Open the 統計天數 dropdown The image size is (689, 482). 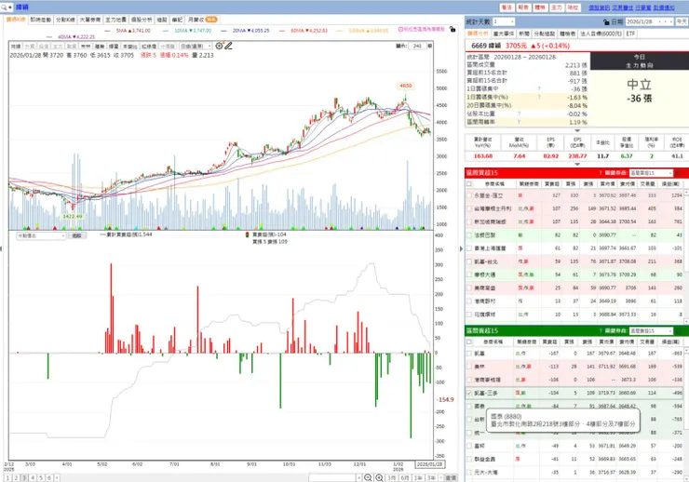tap(503, 21)
